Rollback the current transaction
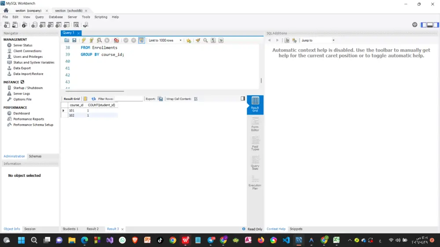 134,40
